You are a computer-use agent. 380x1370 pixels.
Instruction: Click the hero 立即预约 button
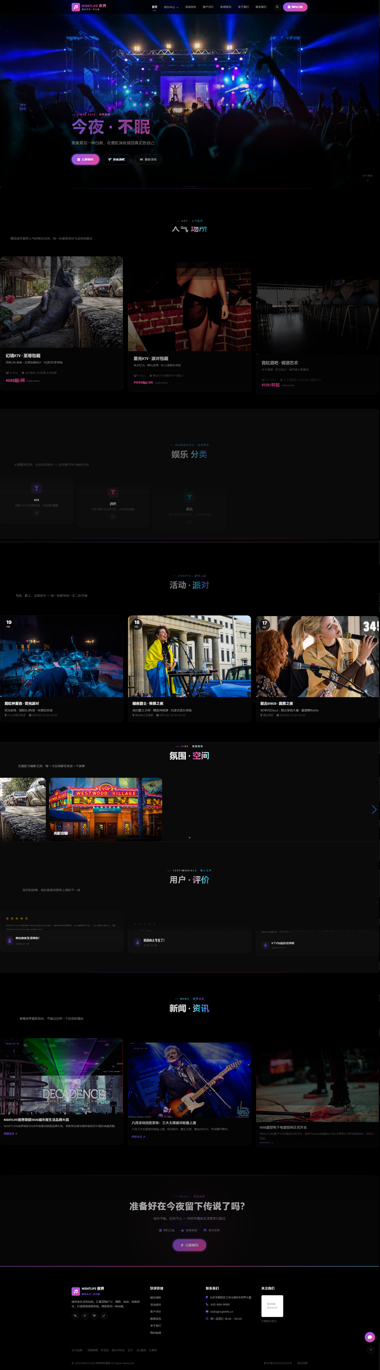click(x=85, y=159)
